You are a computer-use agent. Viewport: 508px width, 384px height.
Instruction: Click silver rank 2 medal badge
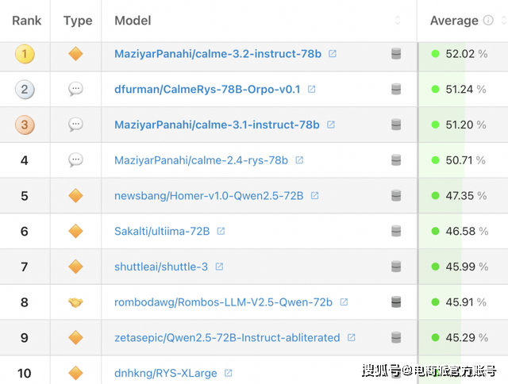(x=25, y=90)
